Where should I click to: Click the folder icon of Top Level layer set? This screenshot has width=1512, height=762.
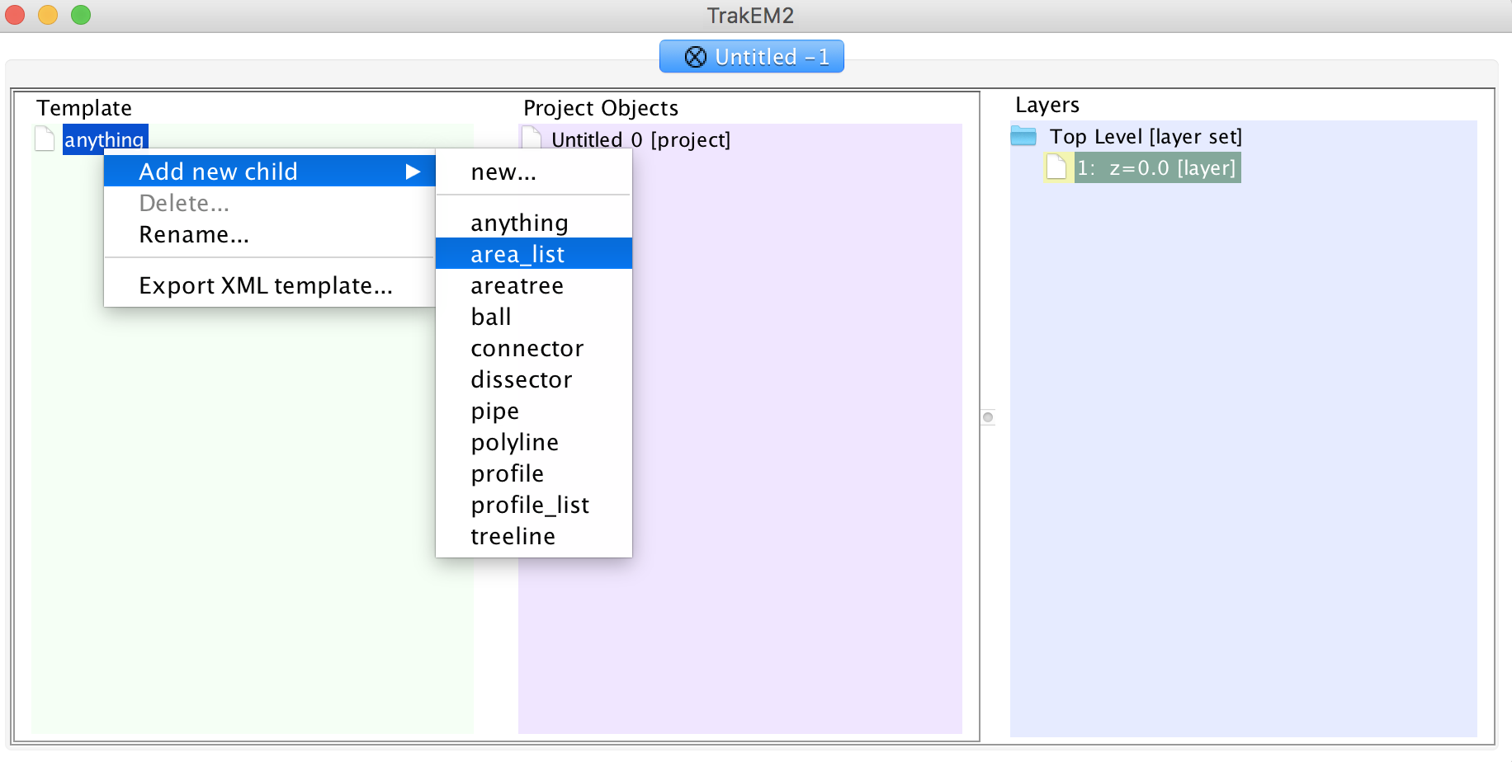coord(1023,136)
